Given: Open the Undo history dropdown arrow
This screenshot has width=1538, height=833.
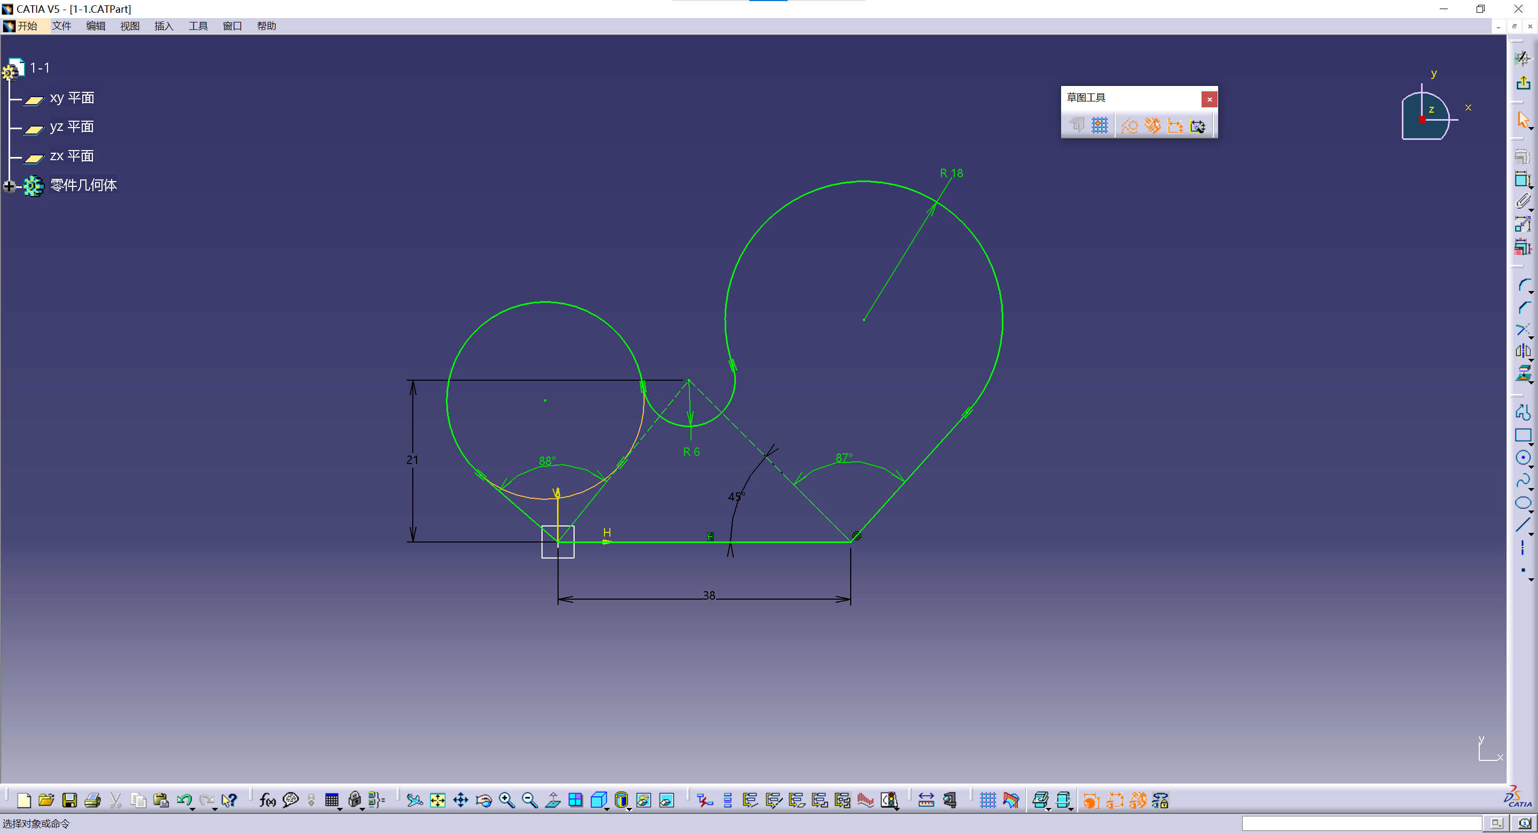Looking at the screenshot, I should click(x=192, y=809).
